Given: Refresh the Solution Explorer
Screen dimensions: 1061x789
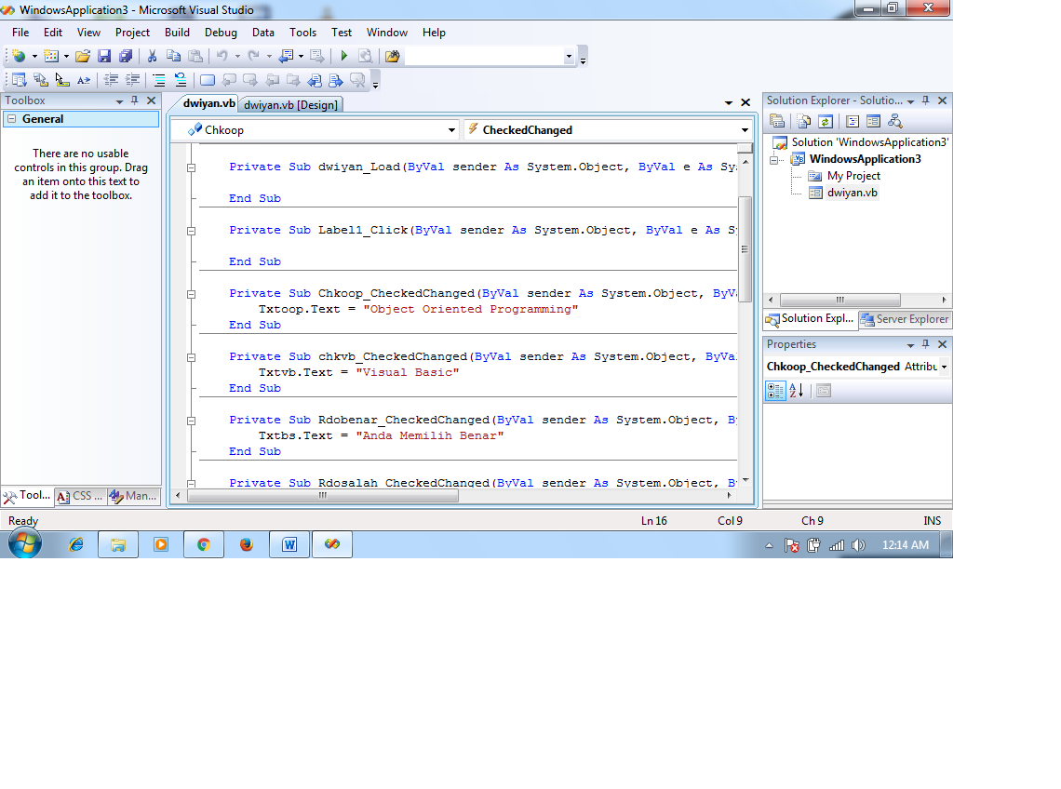Looking at the screenshot, I should [x=826, y=121].
